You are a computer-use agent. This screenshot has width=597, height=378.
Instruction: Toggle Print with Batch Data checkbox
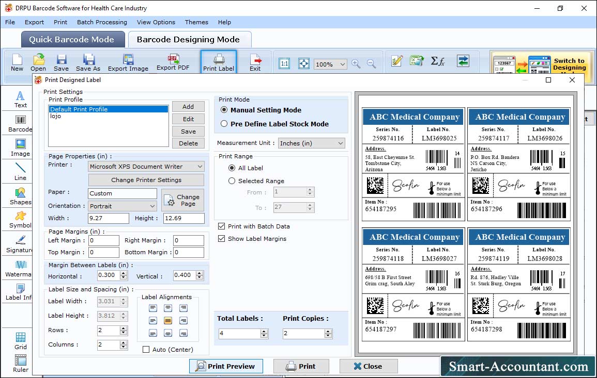[x=221, y=226]
